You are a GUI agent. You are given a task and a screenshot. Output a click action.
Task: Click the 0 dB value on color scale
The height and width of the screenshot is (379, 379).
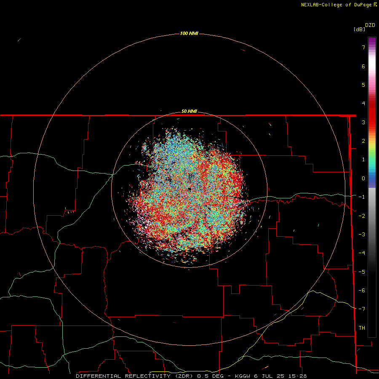(363, 179)
